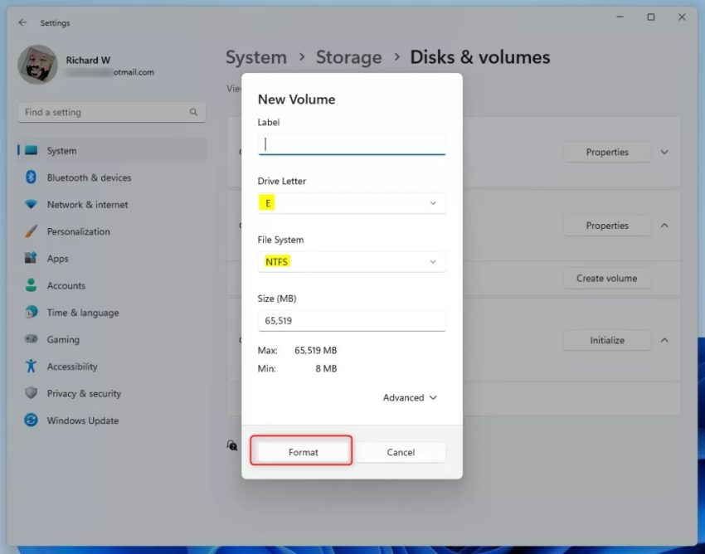Open the File System dropdown
705x554 pixels.
coord(352,261)
